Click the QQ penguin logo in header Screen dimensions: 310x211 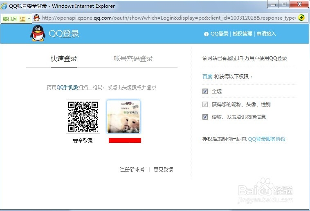tap(38, 33)
